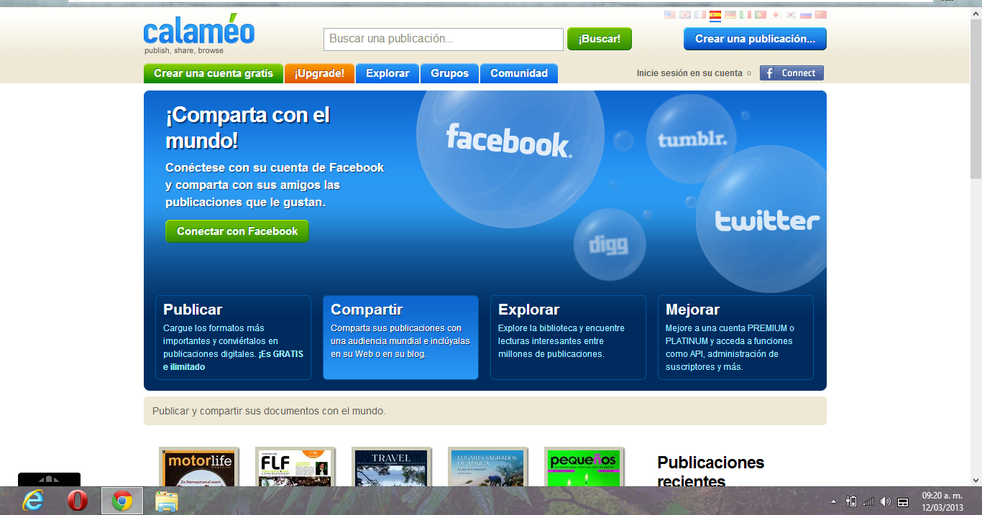Open Internet Explorer from the taskbar
The width and height of the screenshot is (982, 515).
[x=32, y=501]
